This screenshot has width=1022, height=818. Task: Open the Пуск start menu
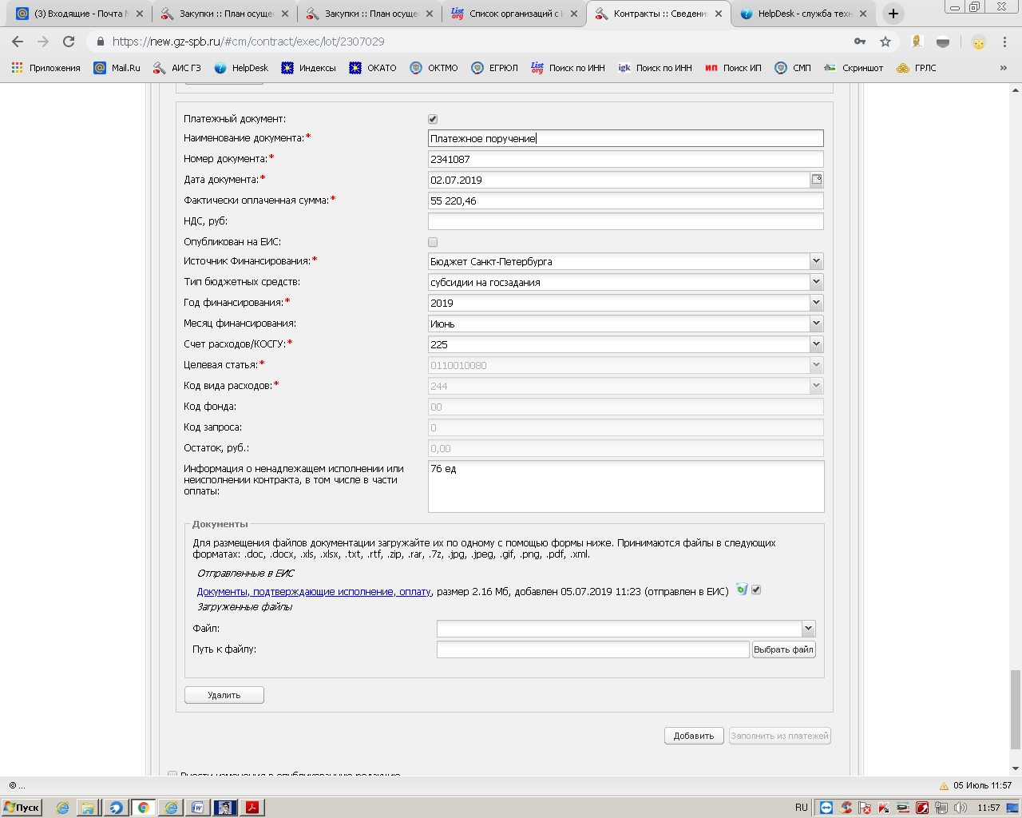[22, 808]
